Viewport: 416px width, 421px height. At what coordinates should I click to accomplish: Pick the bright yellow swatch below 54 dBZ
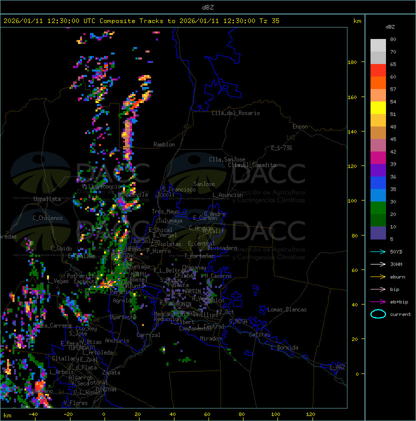(x=378, y=108)
